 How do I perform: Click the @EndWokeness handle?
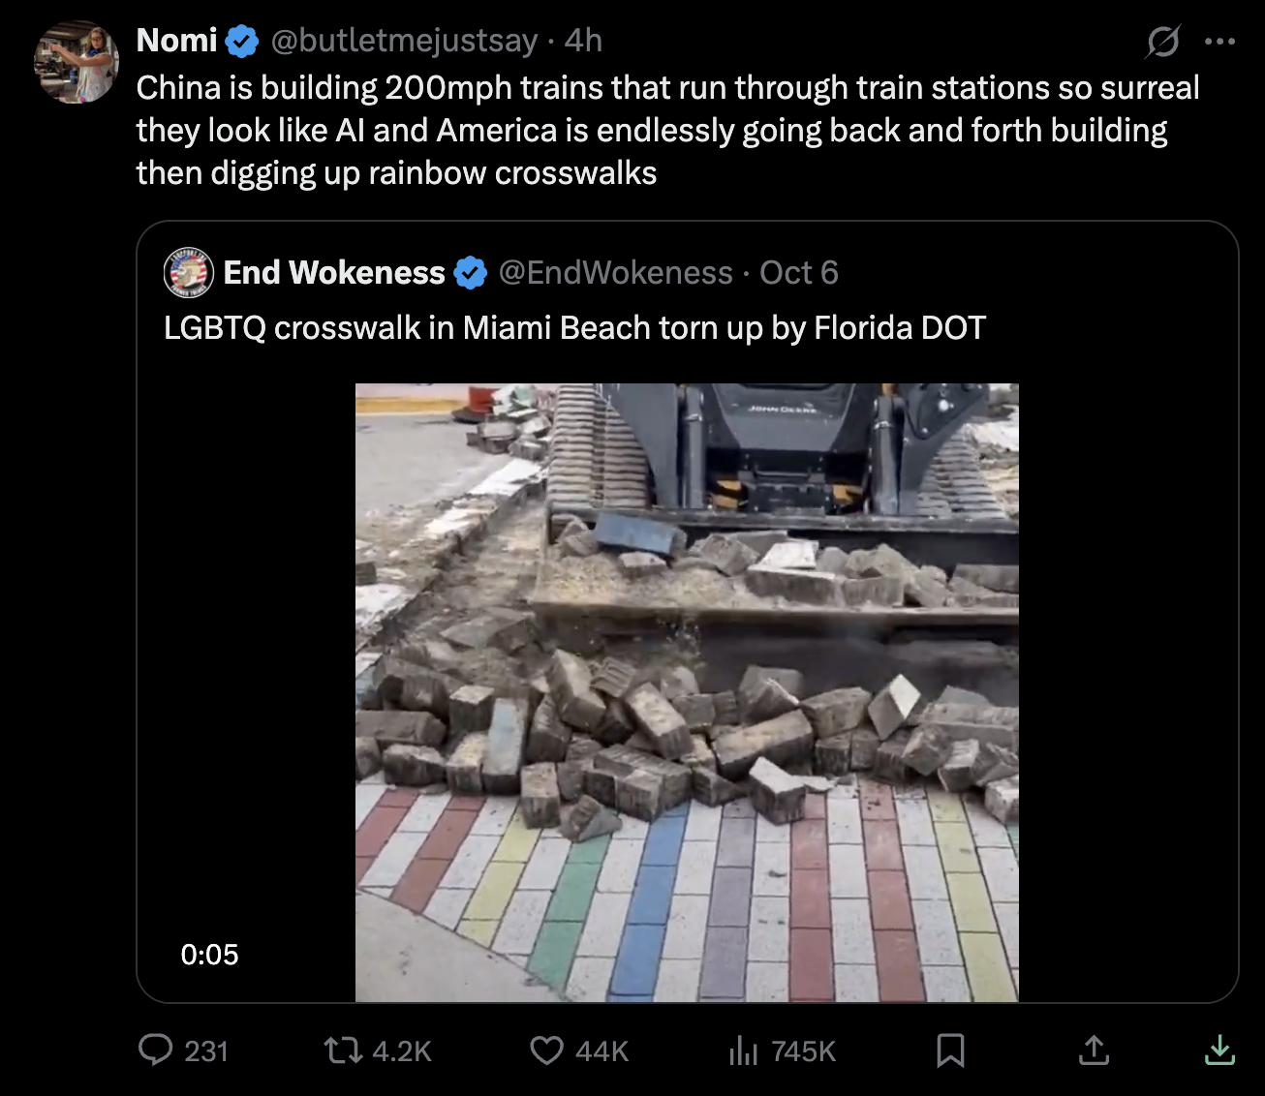click(615, 273)
